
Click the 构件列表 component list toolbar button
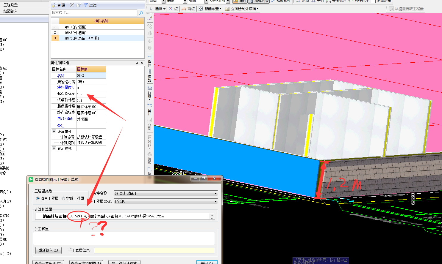pos(259,1)
